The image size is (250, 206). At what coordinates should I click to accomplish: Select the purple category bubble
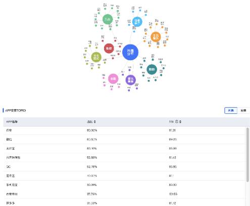coord(130,80)
